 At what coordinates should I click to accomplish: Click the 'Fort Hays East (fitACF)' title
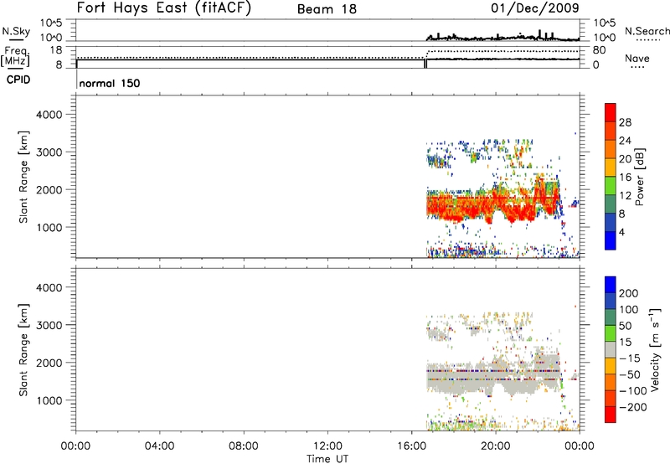(x=164, y=8)
